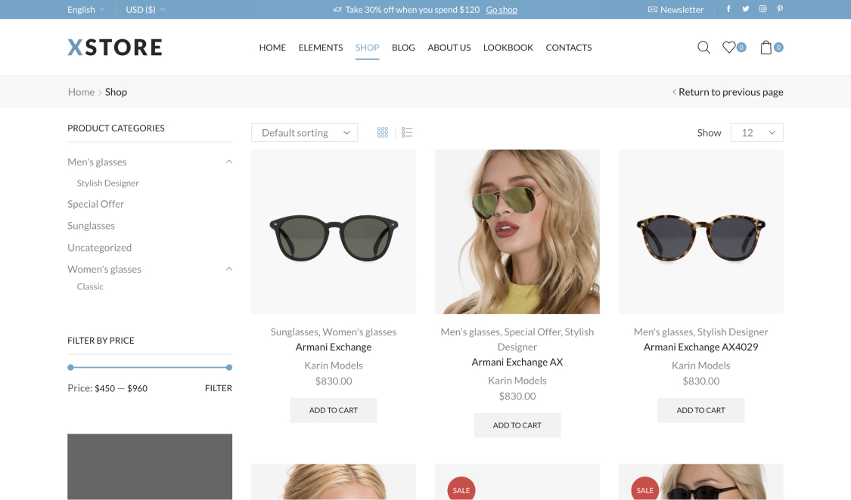Visit the Facebook social icon
This screenshot has width=851, height=500.
(728, 9)
